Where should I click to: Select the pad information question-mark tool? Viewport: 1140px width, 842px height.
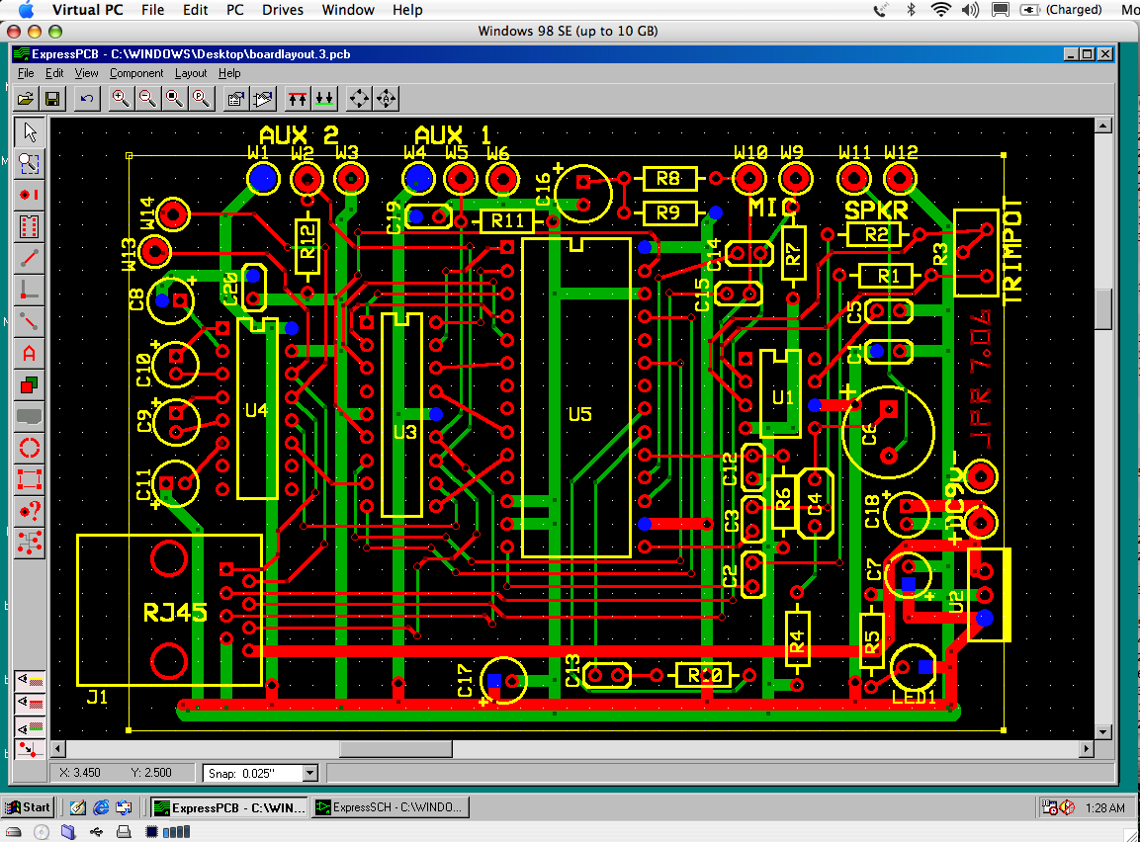click(29, 511)
